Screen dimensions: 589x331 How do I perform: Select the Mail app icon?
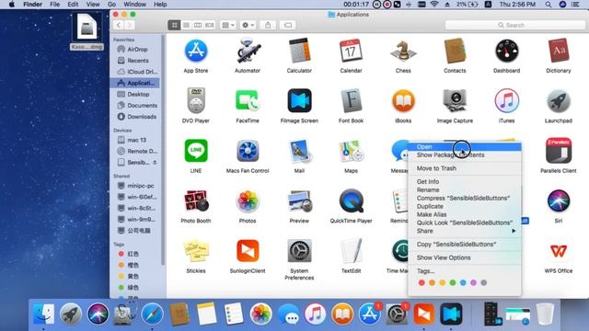point(299,151)
